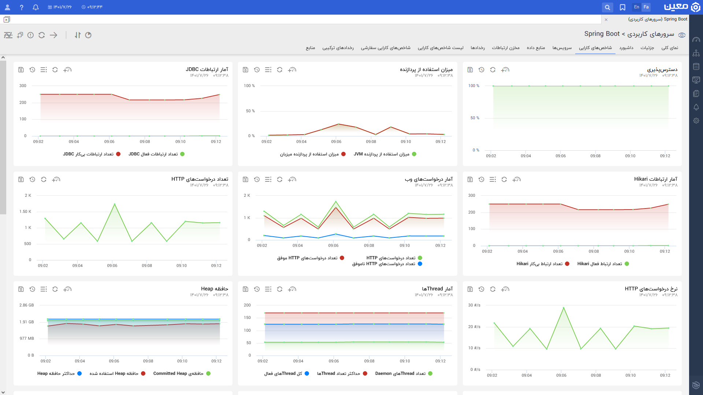Screen dimensions: 703x395
Task: Toggle the Committed Heap legend item
Action: pyautogui.click(x=182, y=373)
